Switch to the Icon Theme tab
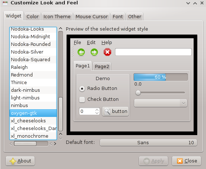This screenshot has width=206, height=169. (x=57, y=16)
